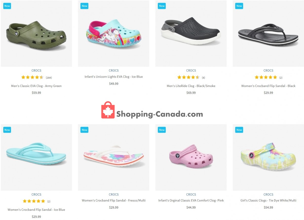
Task: Click the New badge on LiteRide clog
Action: coord(162,6)
